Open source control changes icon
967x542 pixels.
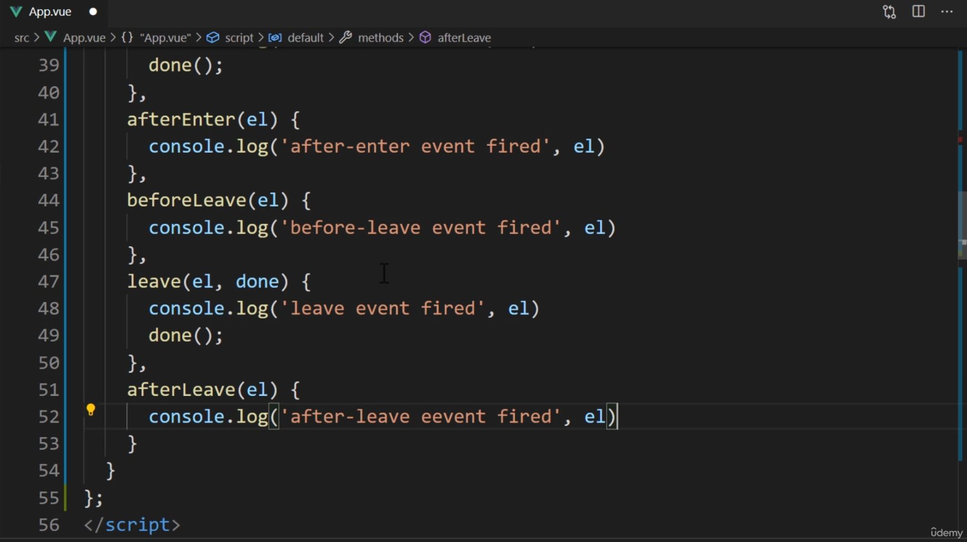(x=889, y=12)
